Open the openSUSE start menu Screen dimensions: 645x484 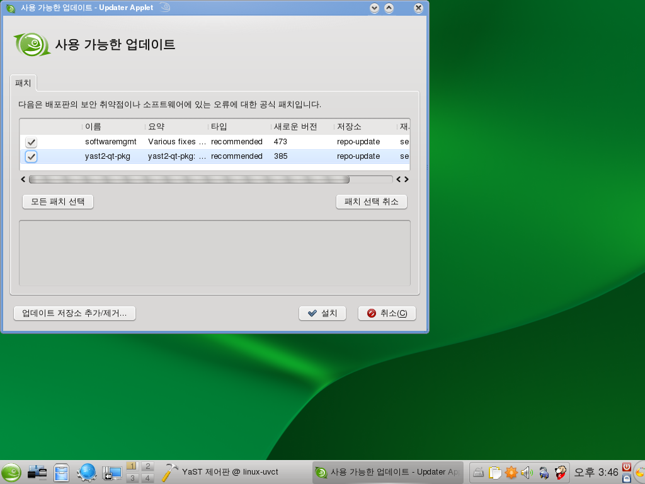click(x=11, y=472)
